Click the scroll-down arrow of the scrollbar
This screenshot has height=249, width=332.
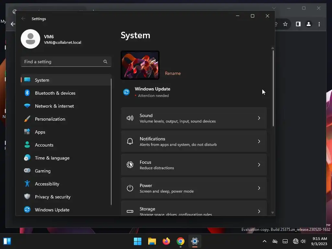pos(273,213)
